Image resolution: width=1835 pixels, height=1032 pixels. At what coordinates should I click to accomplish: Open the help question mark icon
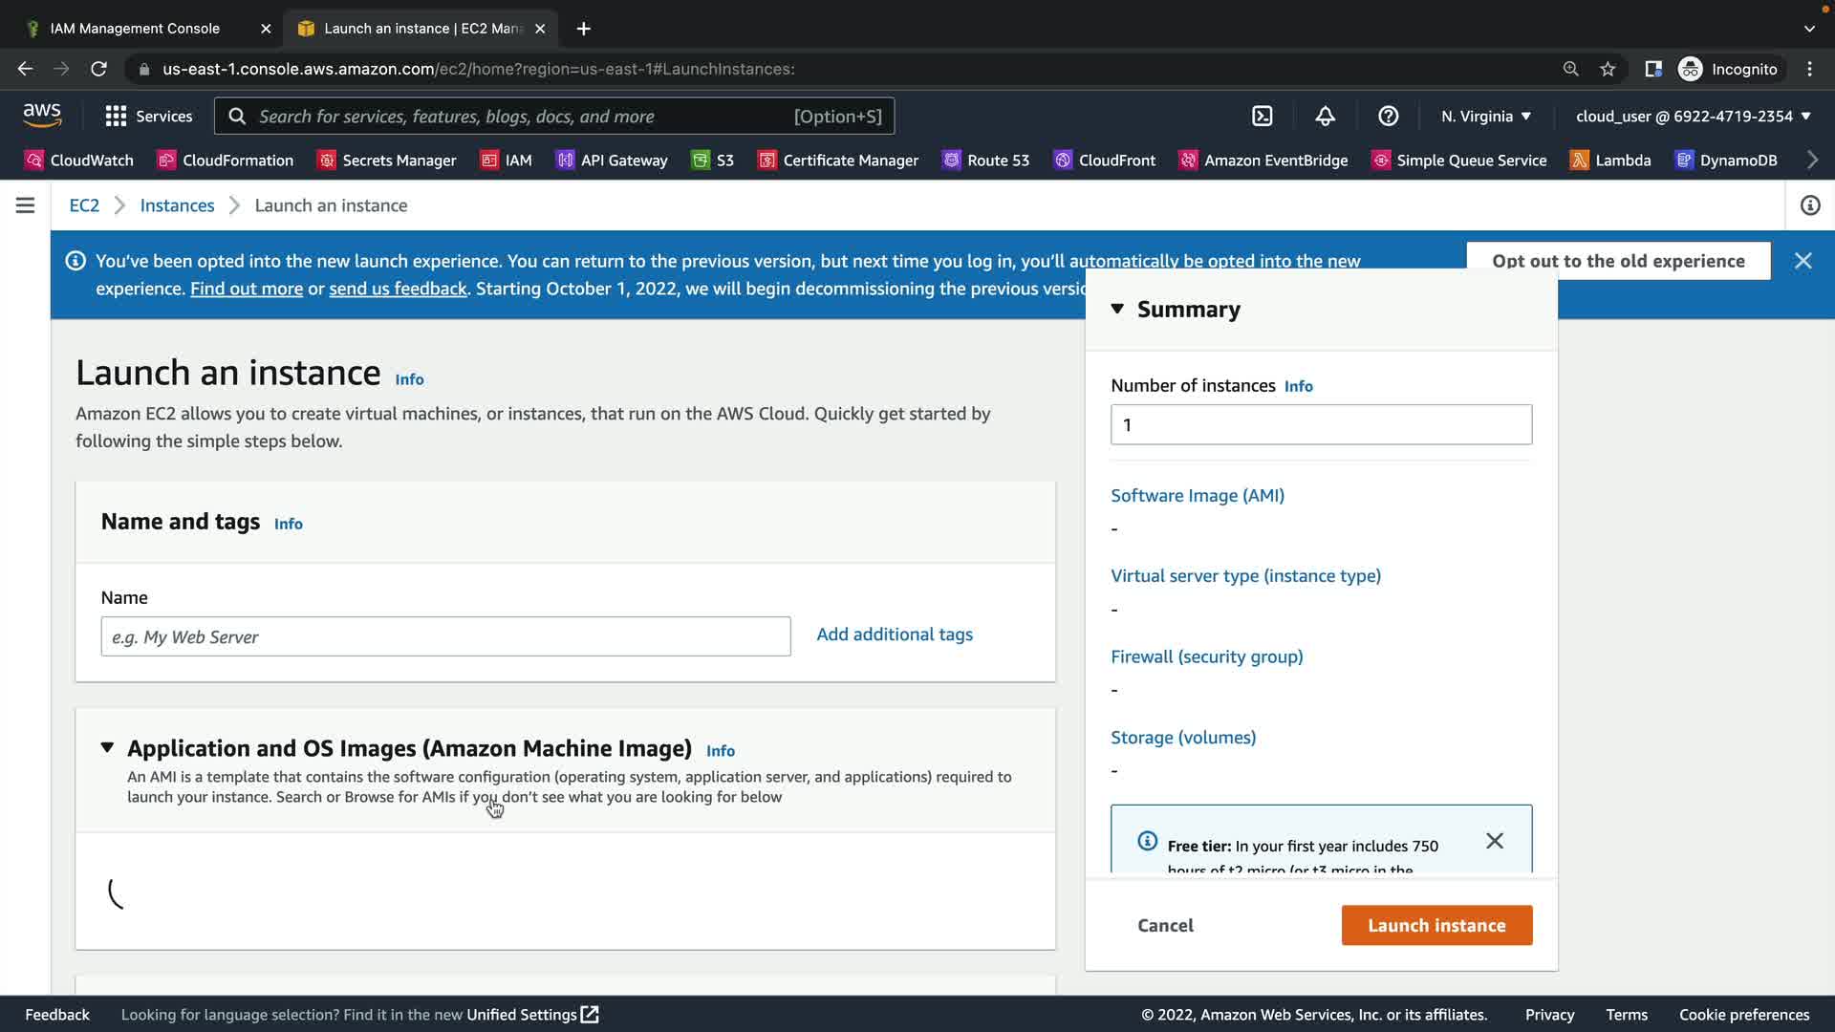point(1388,117)
